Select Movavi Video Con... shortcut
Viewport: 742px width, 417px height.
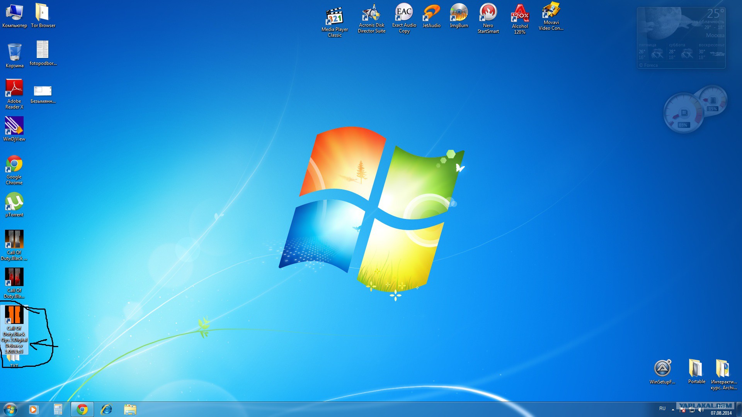[551, 16]
